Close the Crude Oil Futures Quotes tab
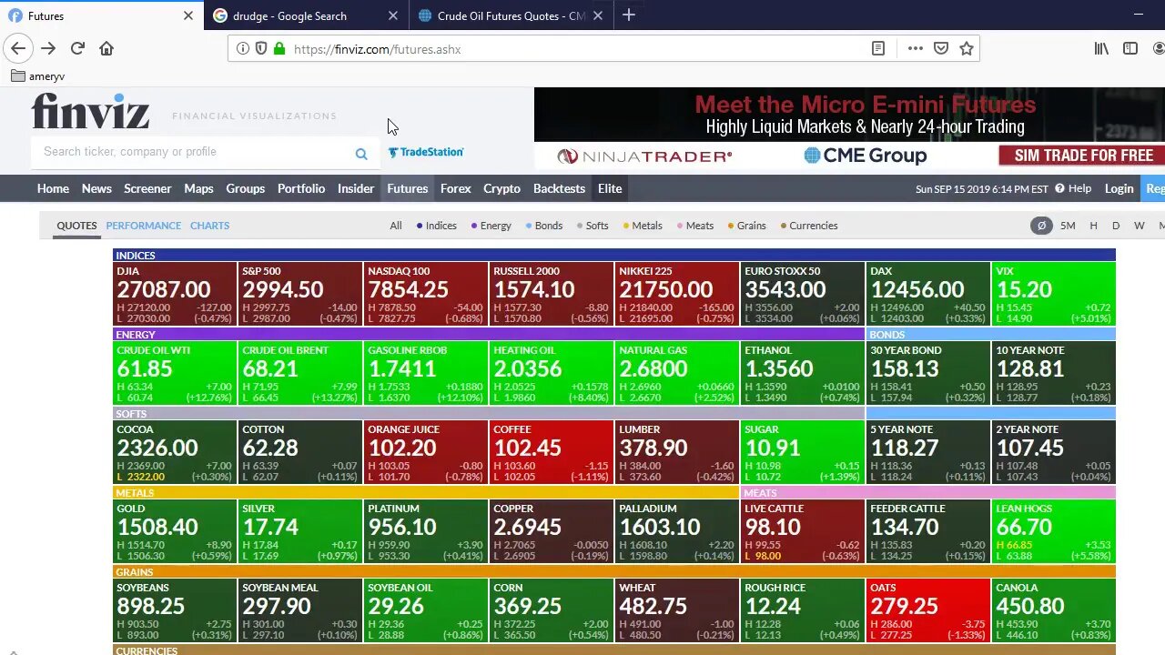The image size is (1165, 655). coord(598,15)
